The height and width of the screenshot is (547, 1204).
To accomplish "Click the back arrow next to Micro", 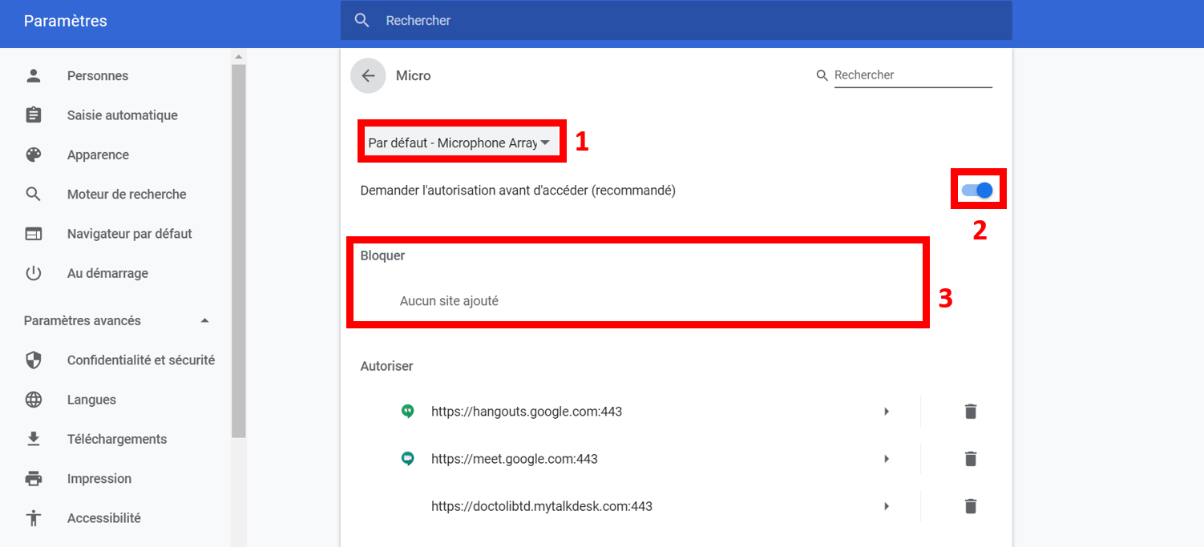I will [x=368, y=76].
